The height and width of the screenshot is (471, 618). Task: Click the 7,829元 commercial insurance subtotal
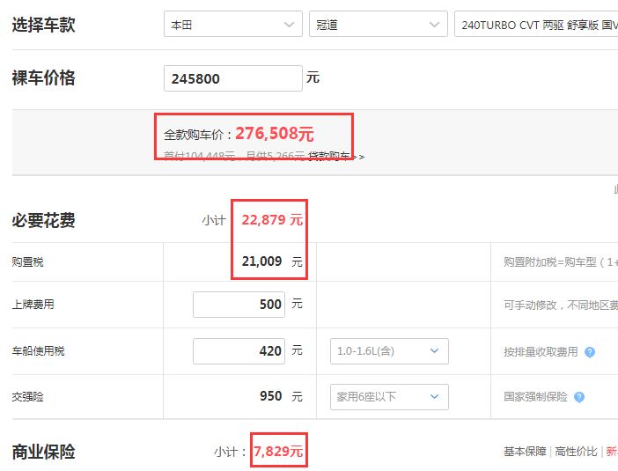tap(278, 451)
